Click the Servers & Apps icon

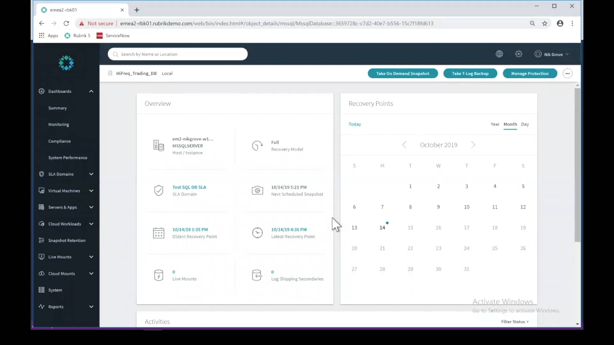pyautogui.click(x=41, y=207)
